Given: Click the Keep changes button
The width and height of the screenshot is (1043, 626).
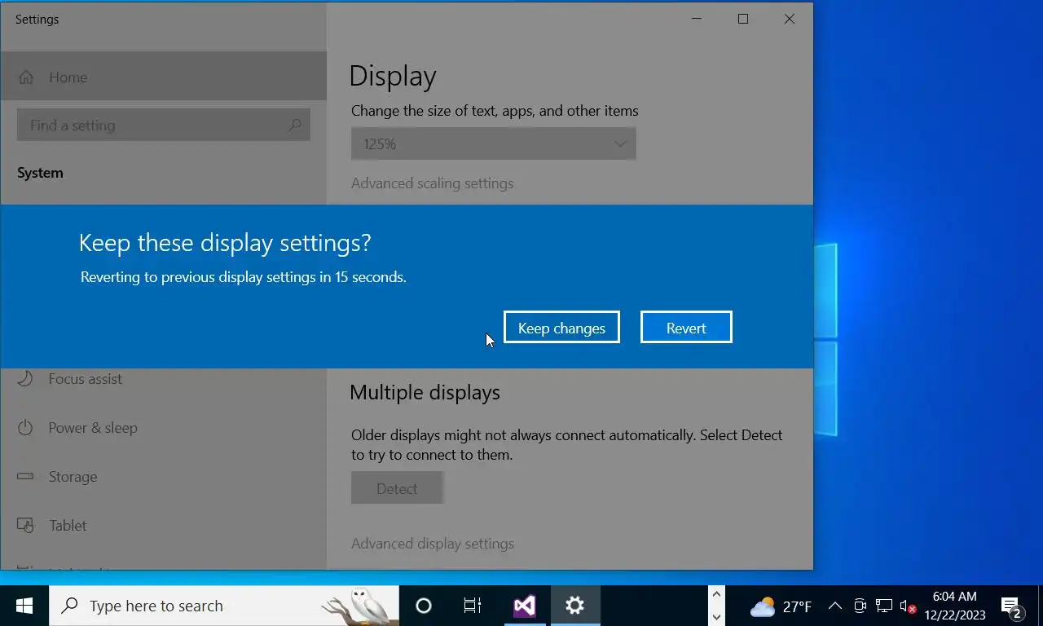Looking at the screenshot, I should [x=561, y=327].
